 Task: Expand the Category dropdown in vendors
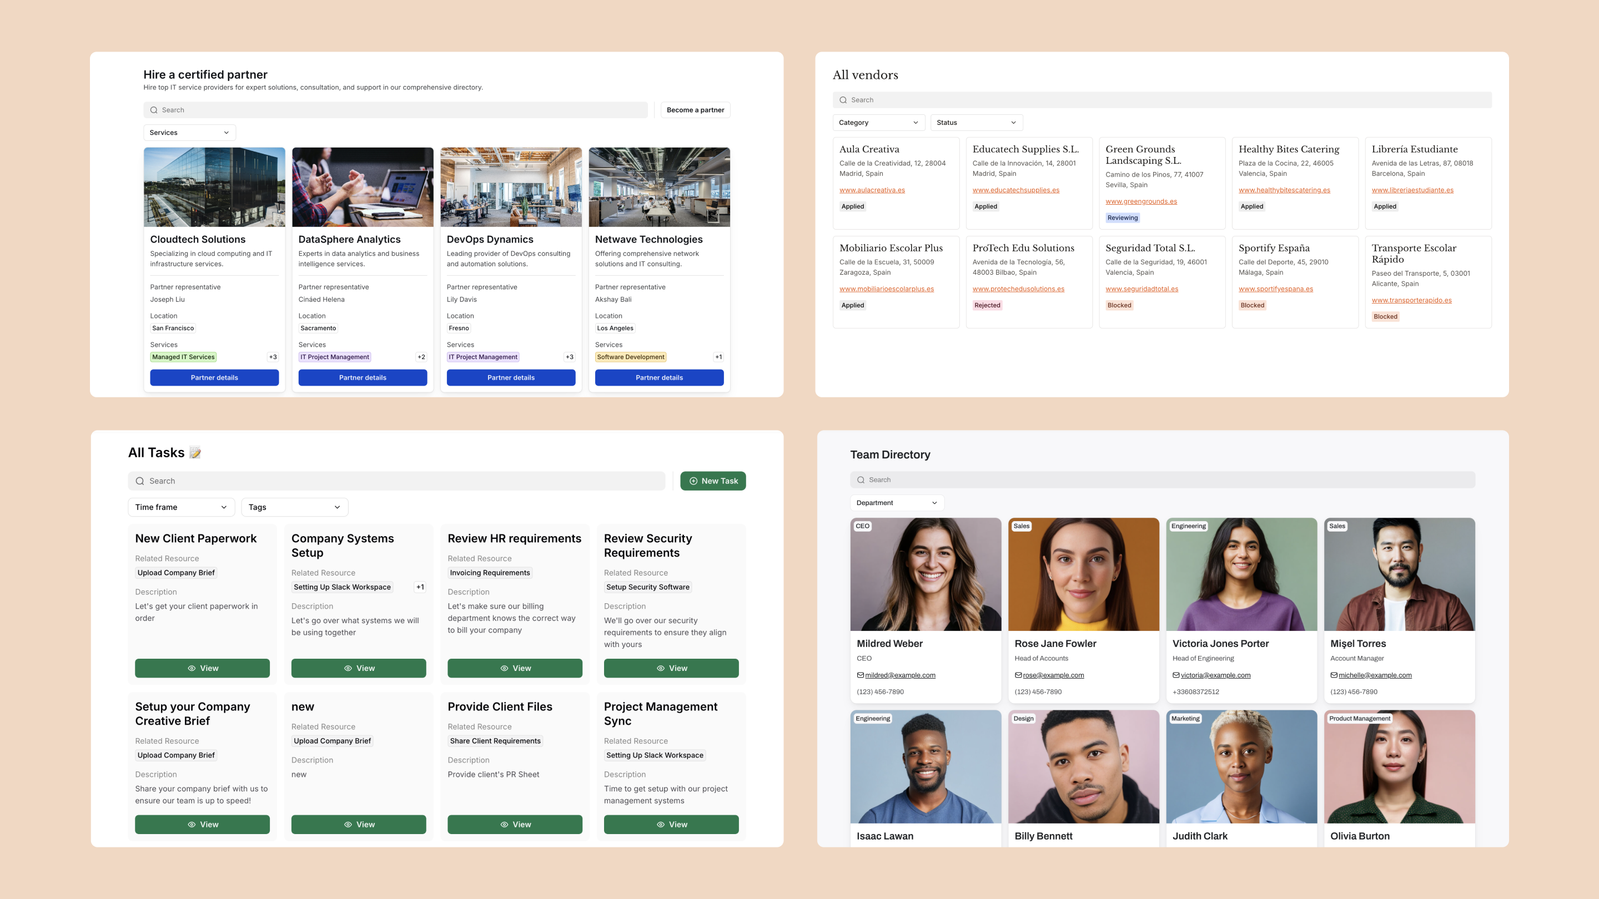coord(878,123)
